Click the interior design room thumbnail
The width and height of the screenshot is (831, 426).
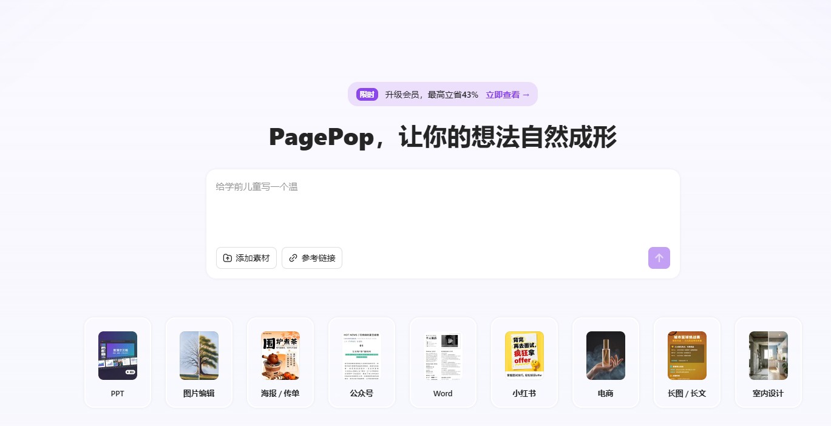[768, 356]
